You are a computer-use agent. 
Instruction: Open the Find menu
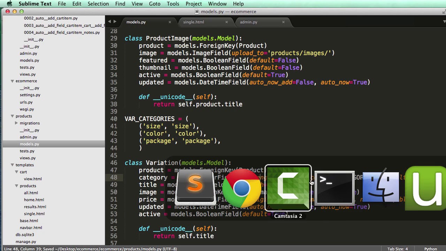[120, 4]
